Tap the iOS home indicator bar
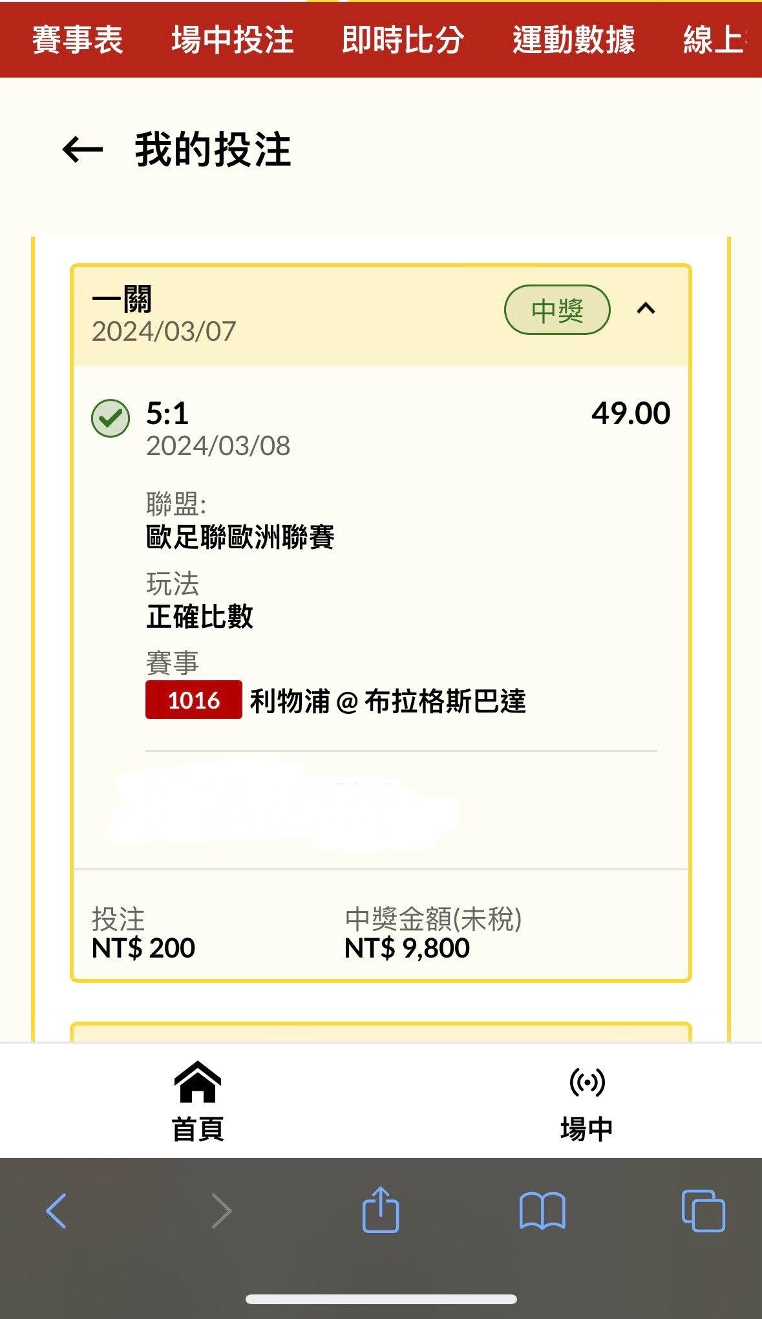 click(x=381, y=1300)
